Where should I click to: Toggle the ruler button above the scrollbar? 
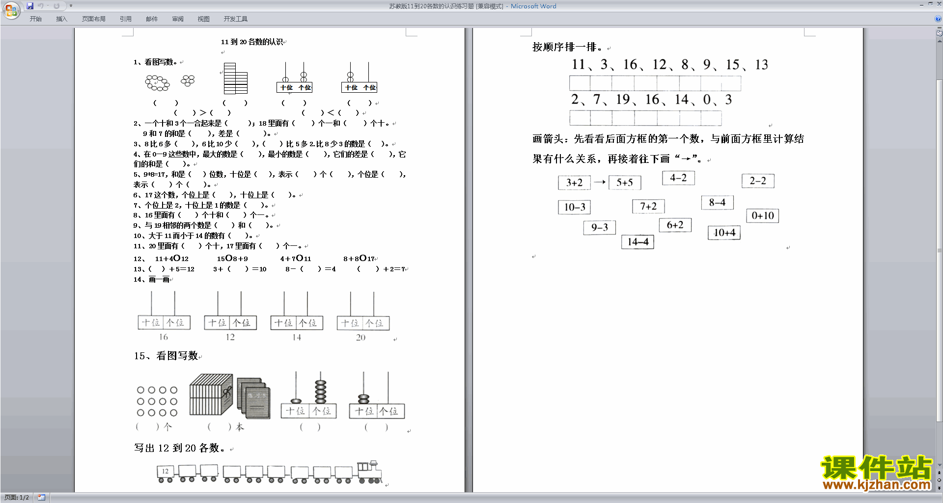point(940,33)
